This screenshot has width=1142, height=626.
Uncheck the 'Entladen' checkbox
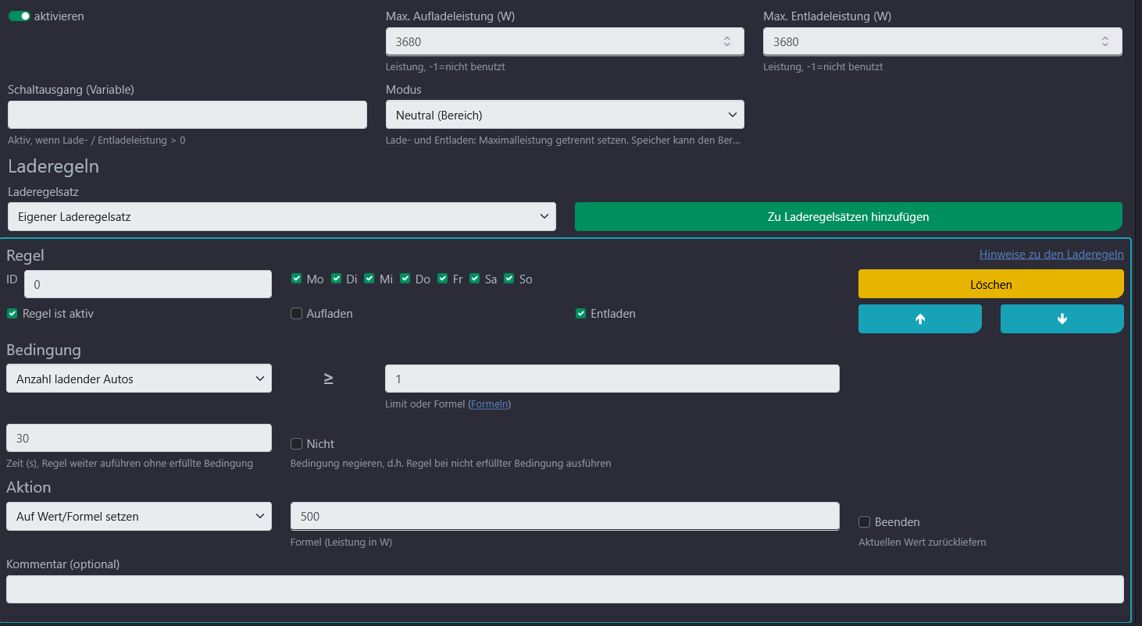[580, 314]
